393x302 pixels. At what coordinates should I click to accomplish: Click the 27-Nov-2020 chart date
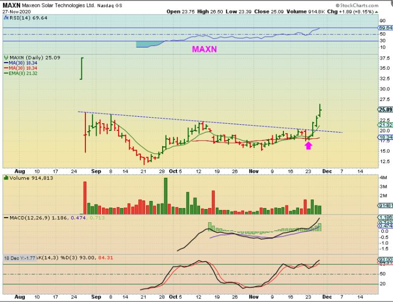pyautogui.click(x=17, y=12)
